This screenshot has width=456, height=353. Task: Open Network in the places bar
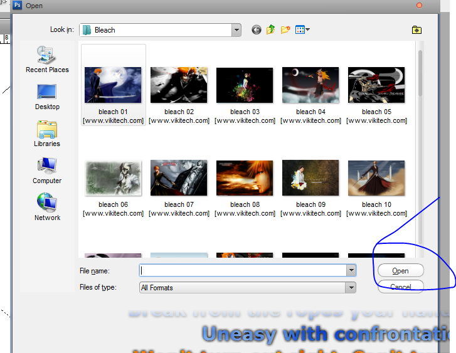pyautogui.click(x=47, y=207)
